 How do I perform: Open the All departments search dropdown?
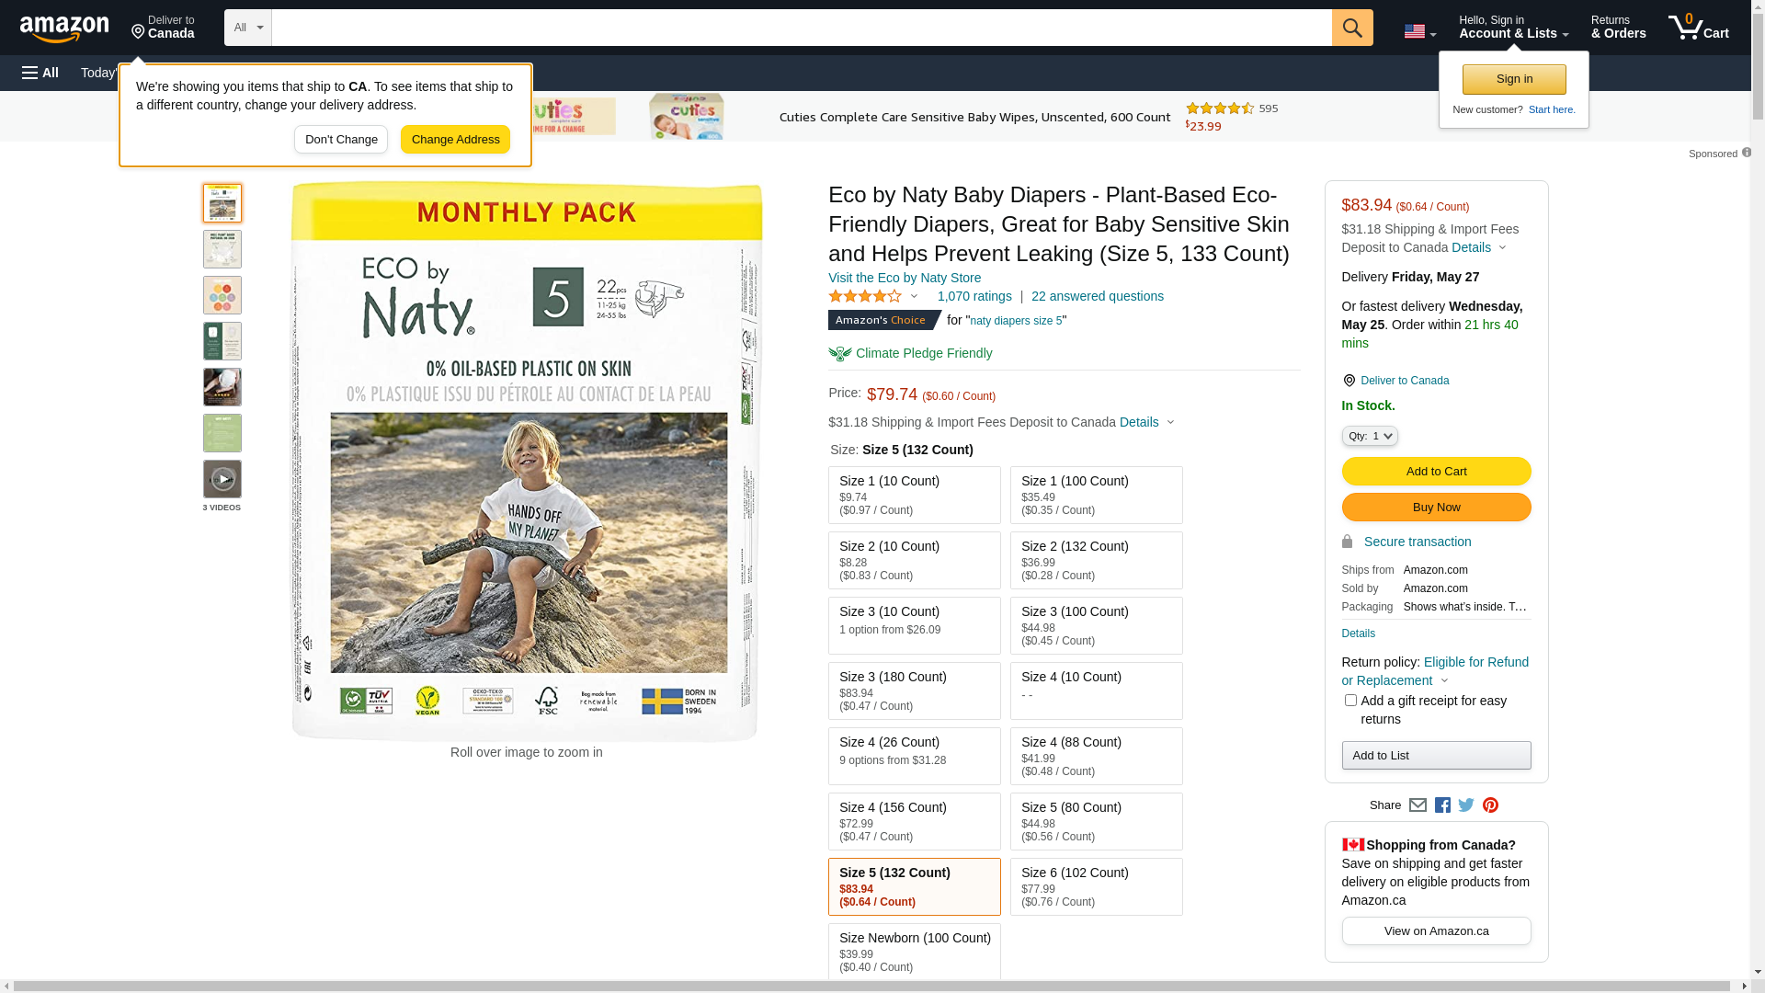pos(247,28)
